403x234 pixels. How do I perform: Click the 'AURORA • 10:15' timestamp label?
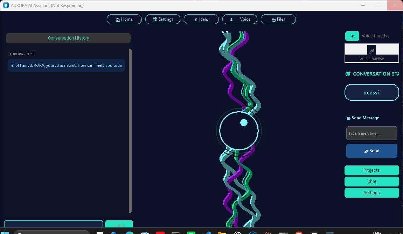tap(22, 54)
